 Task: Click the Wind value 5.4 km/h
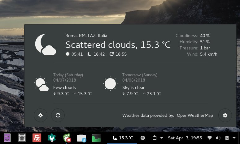(x=209, y=54)
